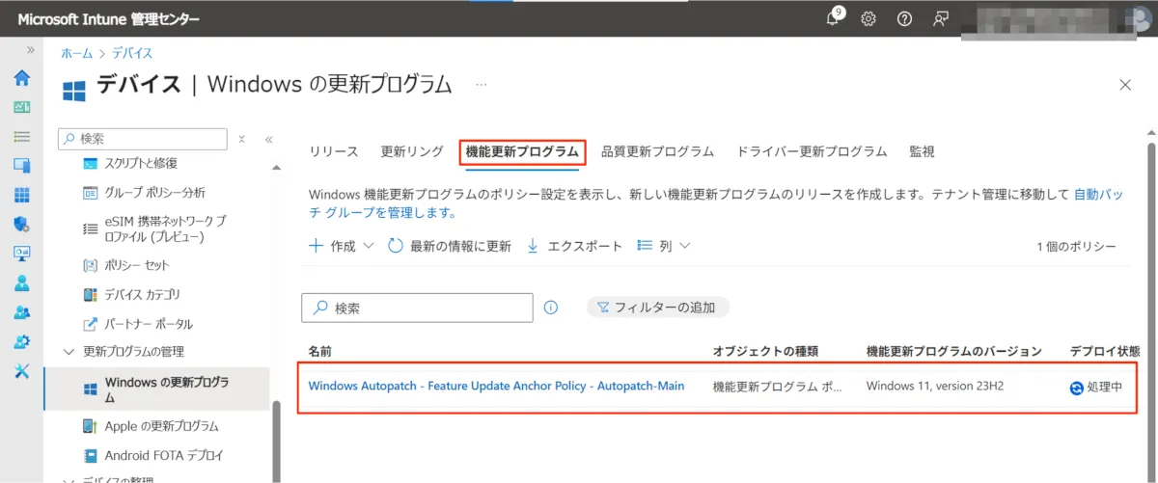Open Endpoint security shield icon

[21, 225]
